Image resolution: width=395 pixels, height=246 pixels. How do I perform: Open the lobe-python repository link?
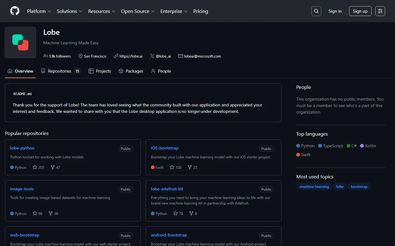click(x=22, y=148)
